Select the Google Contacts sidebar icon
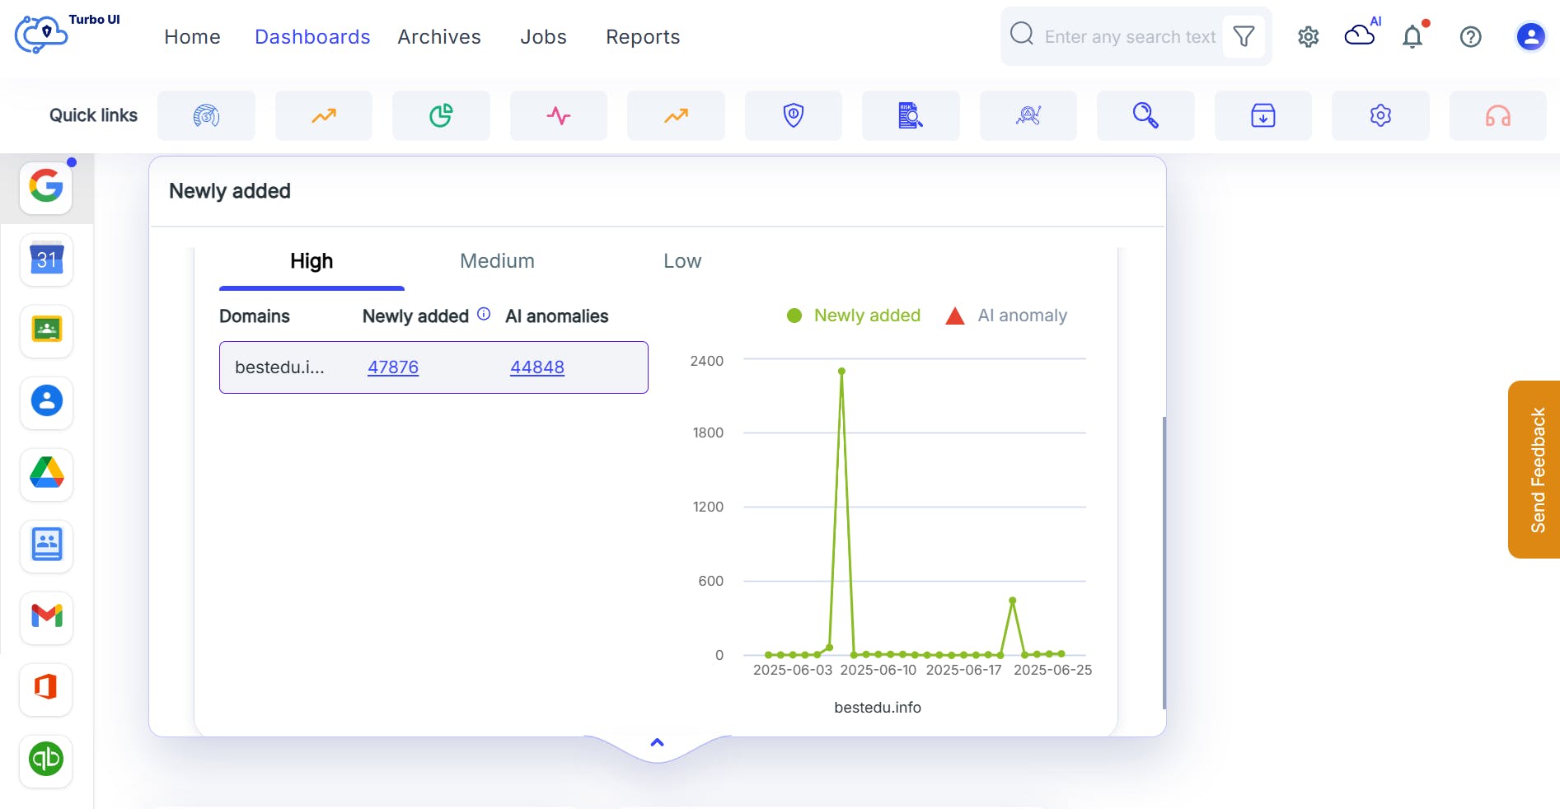 click(46, 402)
